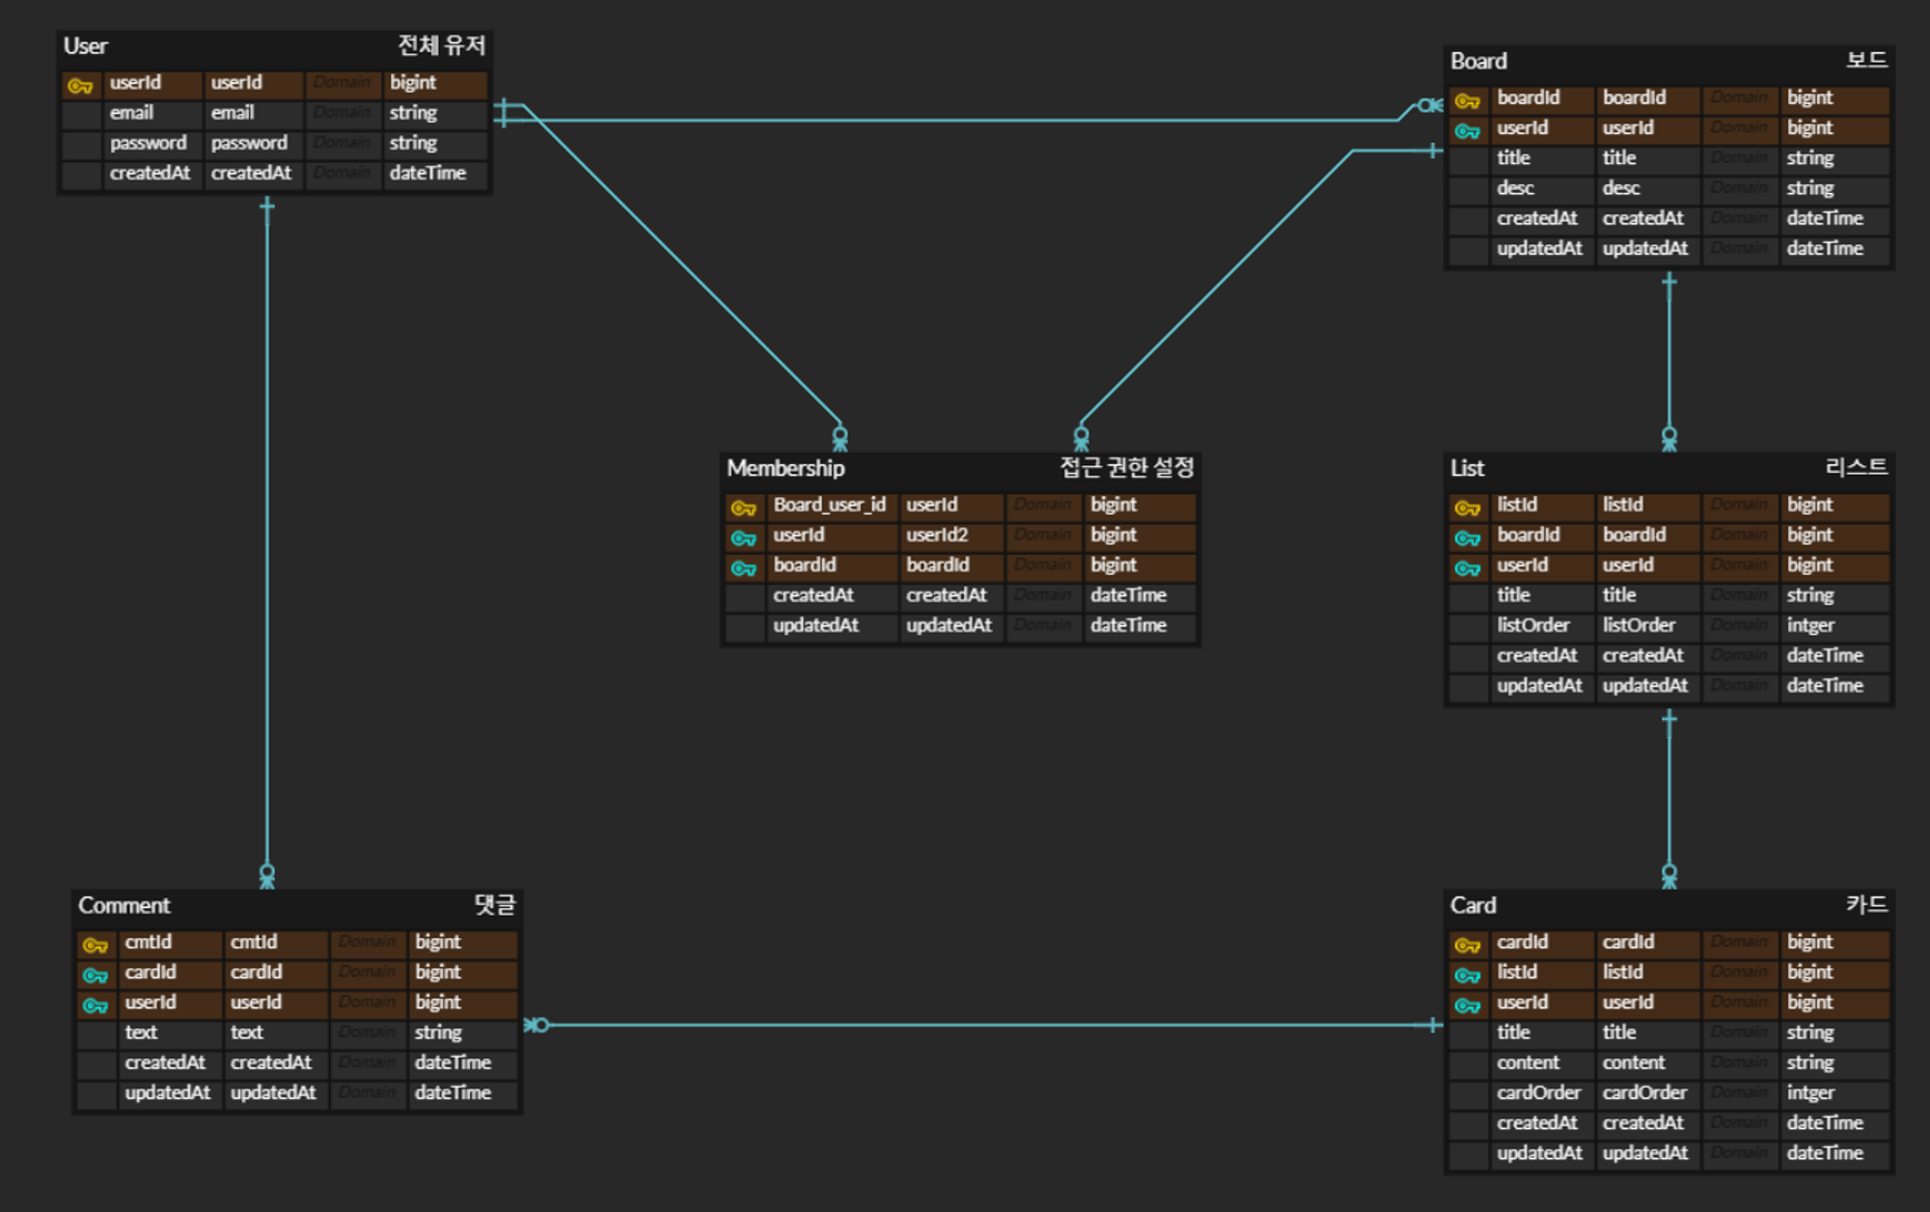Screen dimensions: 1930x1212
Task: Click the listOrder column name in List
Action: click(1536, 625)
